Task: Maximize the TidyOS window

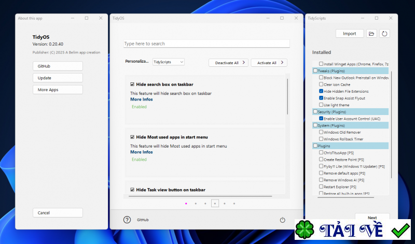Action: 282,18
